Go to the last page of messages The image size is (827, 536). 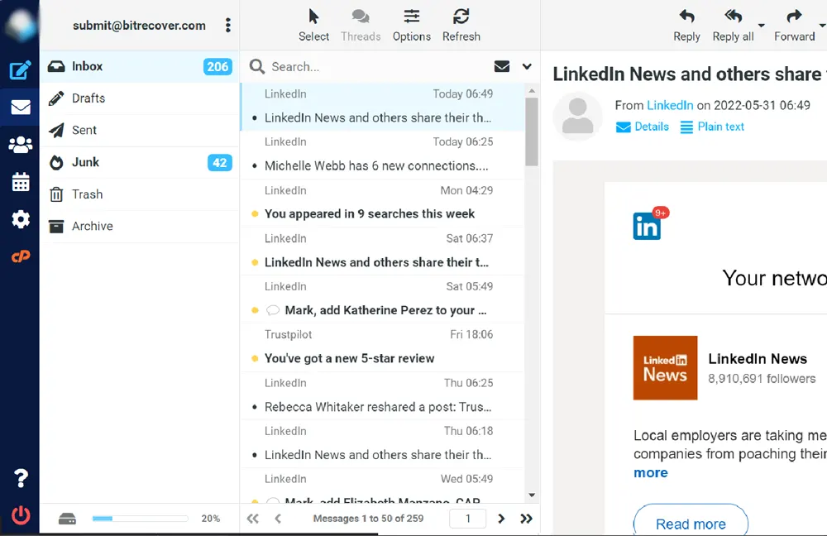(x=526, y=519)
